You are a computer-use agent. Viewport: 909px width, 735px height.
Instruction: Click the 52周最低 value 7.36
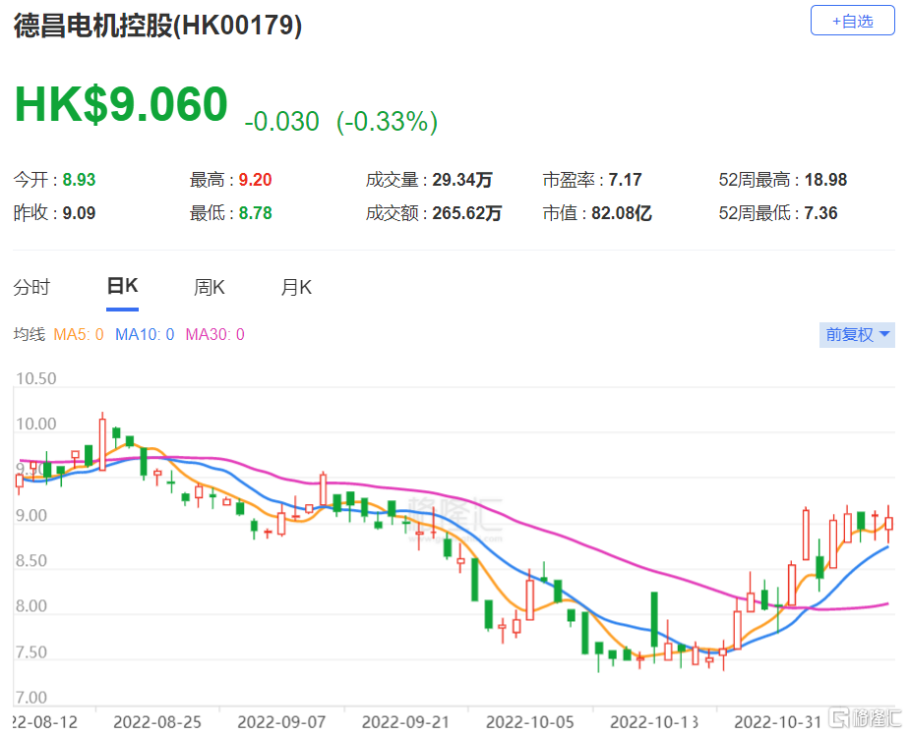click(820, 213)
